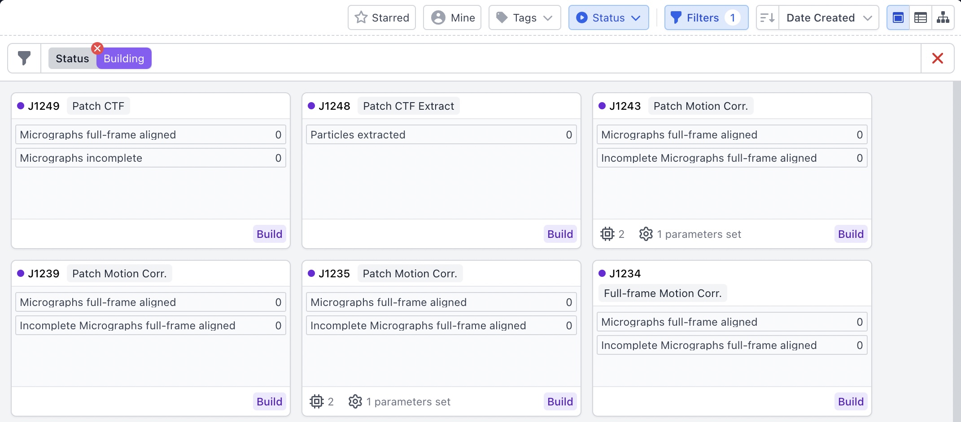Toggle the Starred filter
The image size is (961, 422).
[382, 18]
